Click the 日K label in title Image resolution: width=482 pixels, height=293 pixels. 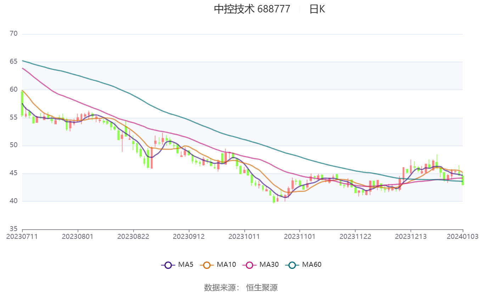click(x=317, y=9)
